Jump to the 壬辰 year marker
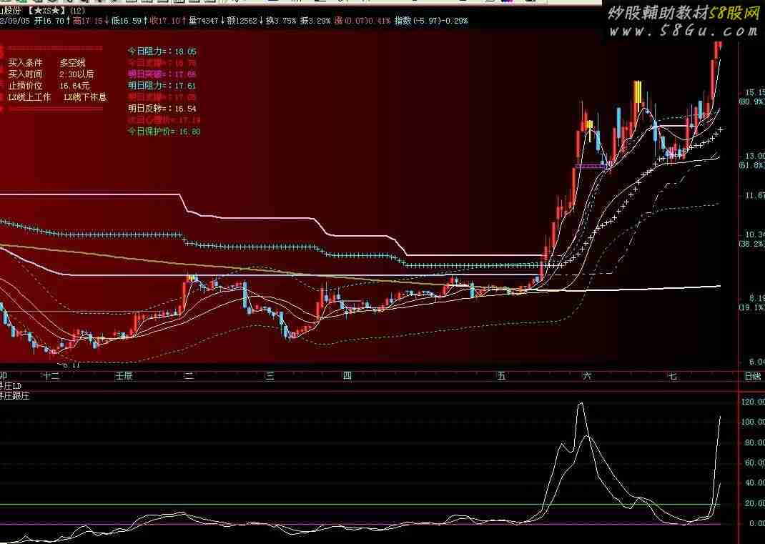This screenshot has width=765, height=544. click(x=124, y=376)
